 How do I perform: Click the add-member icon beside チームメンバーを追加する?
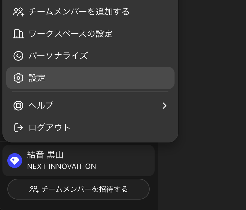[x=18, y=12]
